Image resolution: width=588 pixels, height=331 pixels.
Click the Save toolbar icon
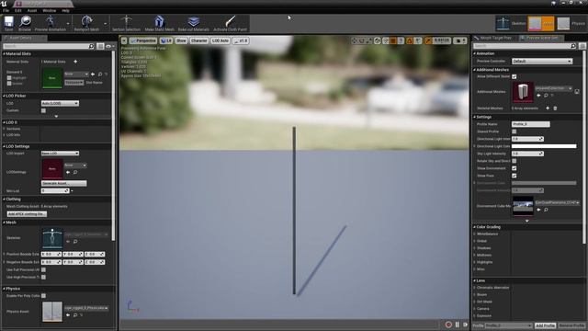click(8, 23)
